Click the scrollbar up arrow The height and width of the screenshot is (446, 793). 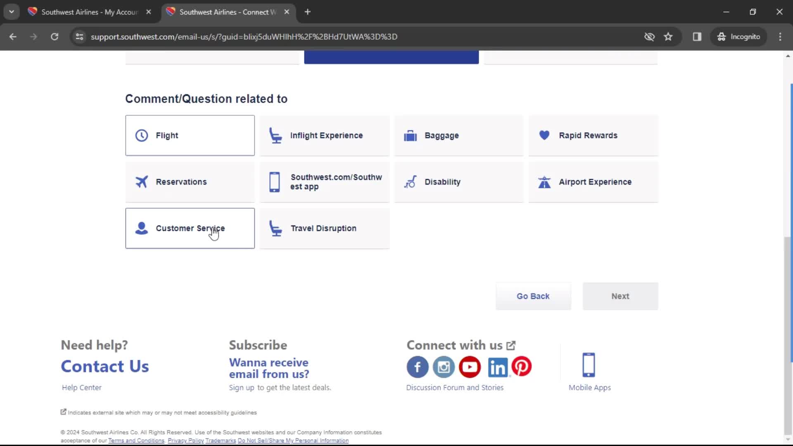(788, 56)
